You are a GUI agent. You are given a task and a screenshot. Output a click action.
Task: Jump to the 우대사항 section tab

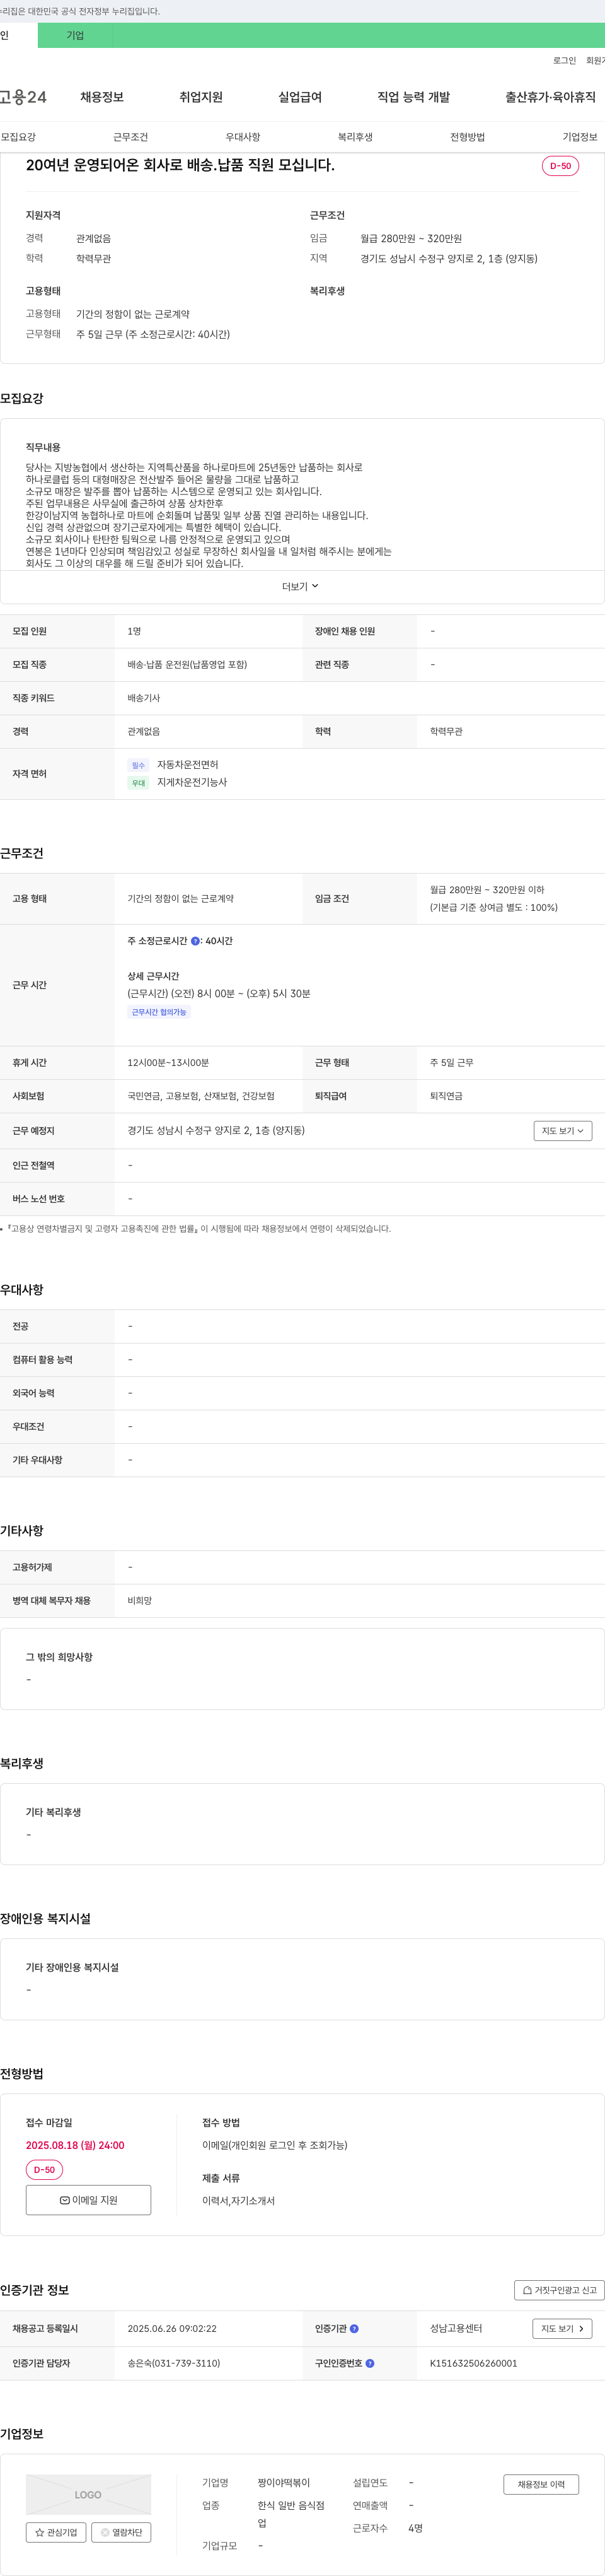pyautogui.click(x=243, y=137)
